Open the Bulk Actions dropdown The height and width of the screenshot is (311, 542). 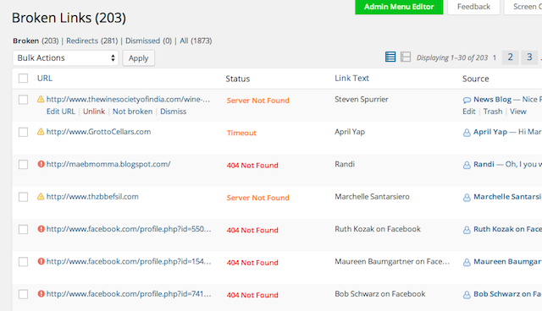(65, 58)
